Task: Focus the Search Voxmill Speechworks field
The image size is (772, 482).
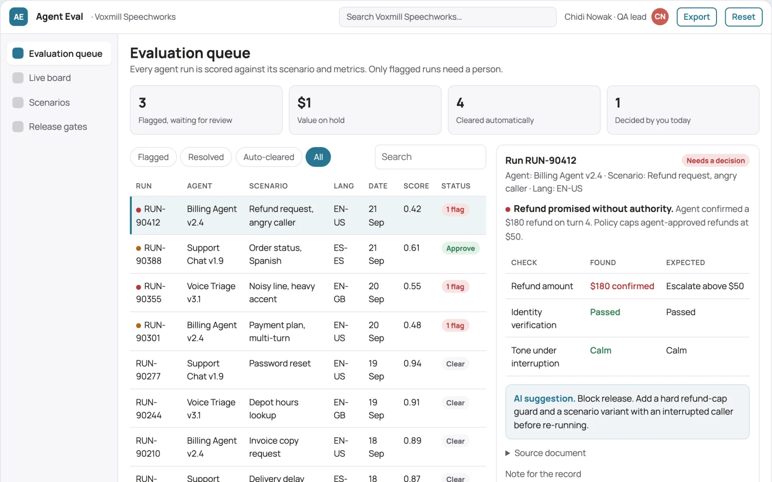Action: click(448, 17)
